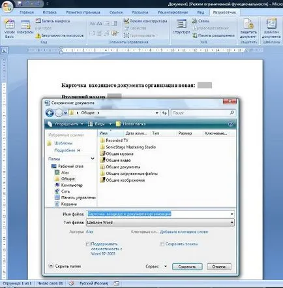This screenshot has height=288, width=283.
Task: Open Имя файла history dropdown arrow
Action: 231,214
